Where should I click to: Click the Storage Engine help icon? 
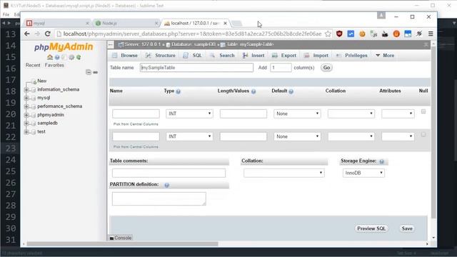click(381, 161)
